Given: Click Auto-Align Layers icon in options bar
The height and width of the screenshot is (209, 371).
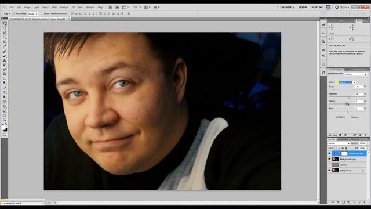Looking at the screenshot, I should (129, 14).
